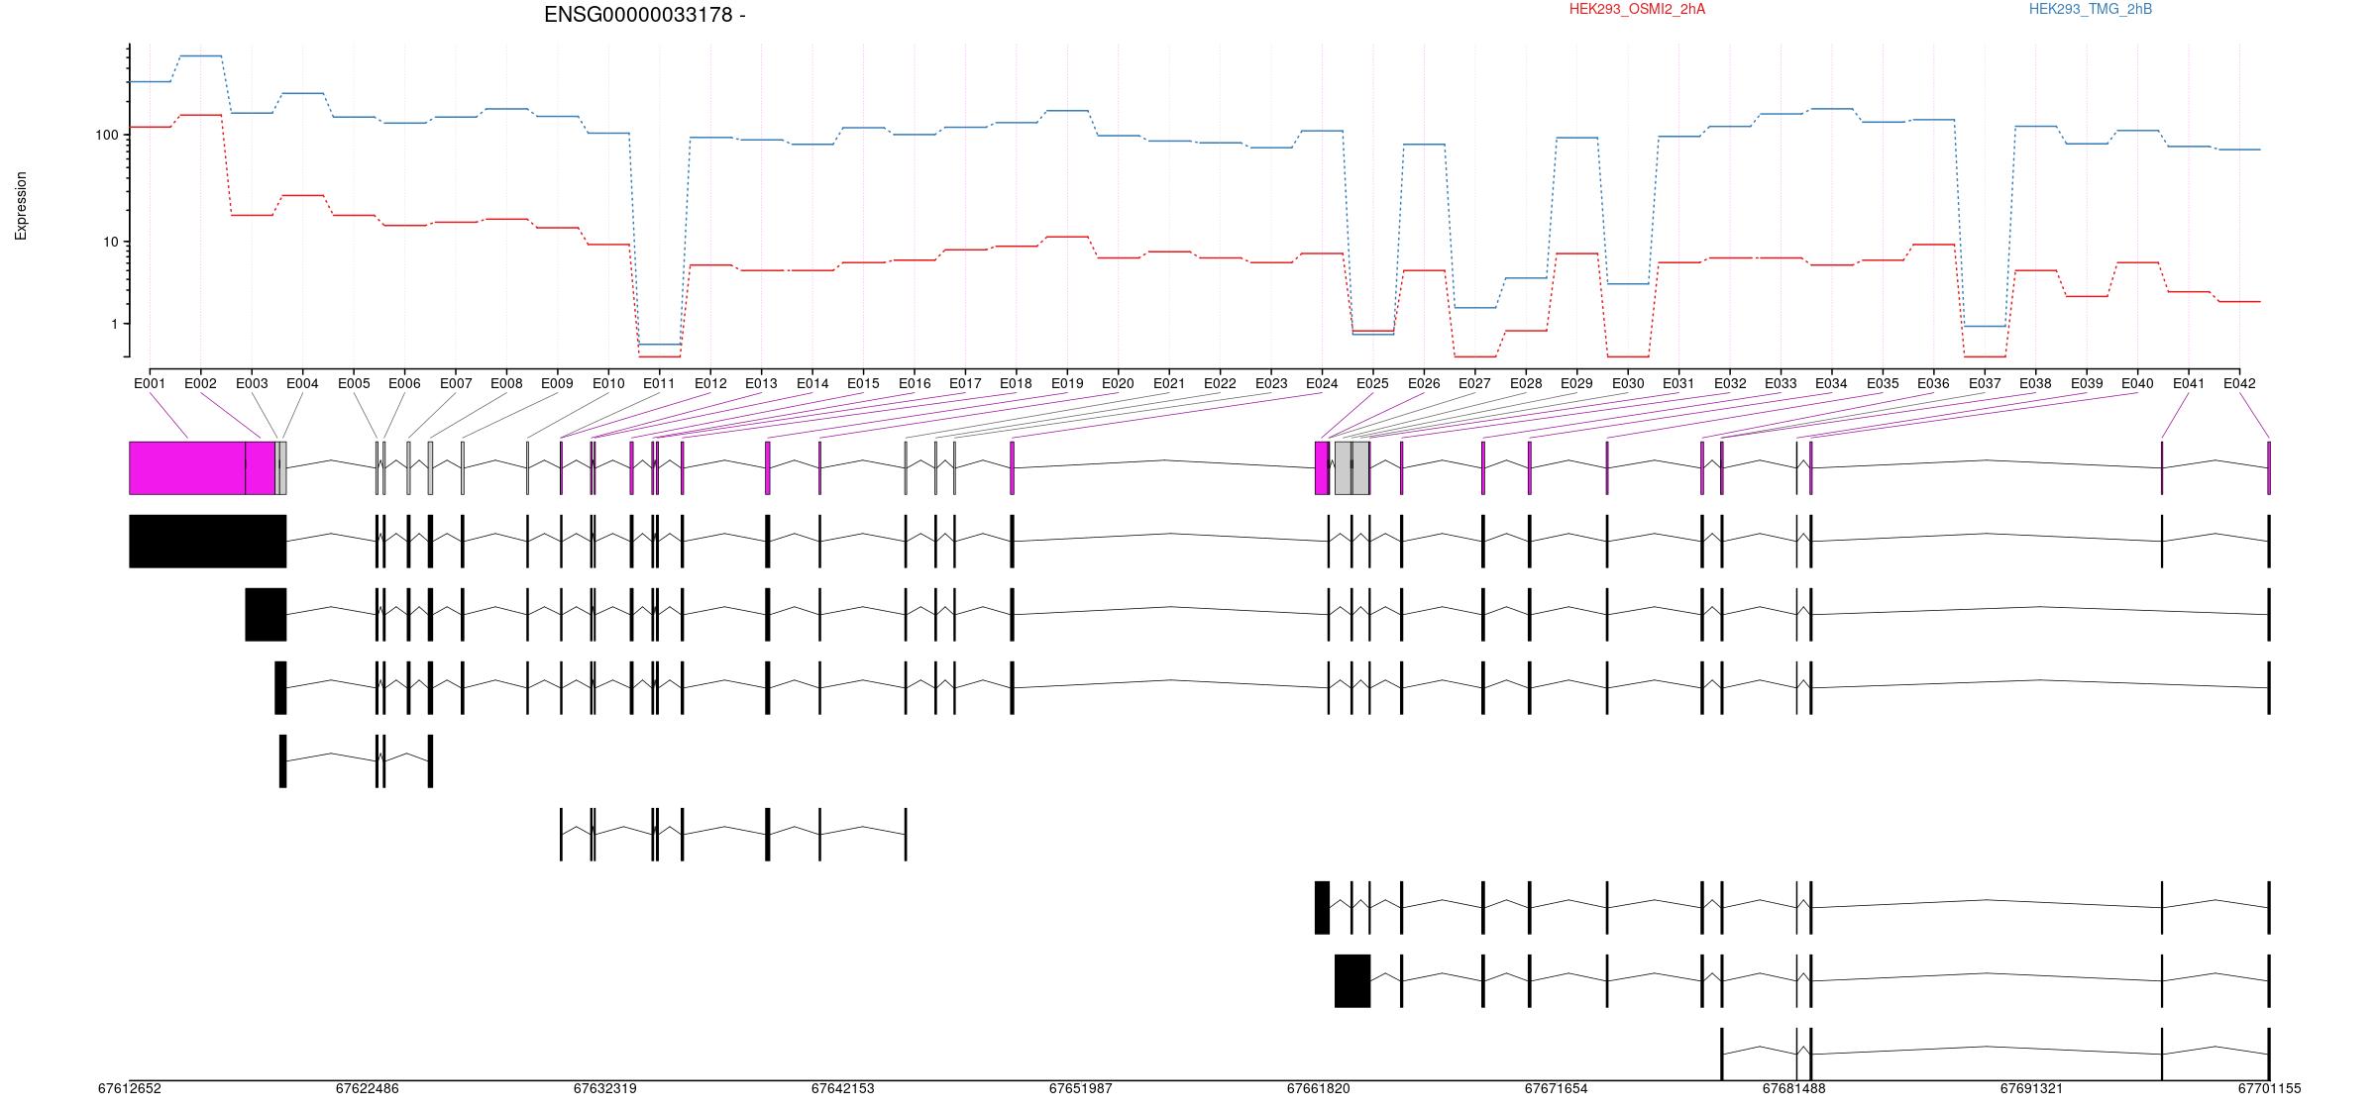Image resolution: width=2378 pixels, height=1109 pixels.
Task: Click the large magenta exon block in gene model
Action: tap(187, 468)
